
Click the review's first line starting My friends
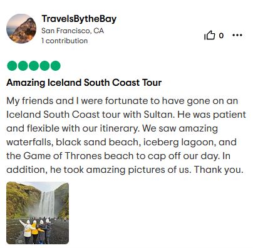click(122, 101)
